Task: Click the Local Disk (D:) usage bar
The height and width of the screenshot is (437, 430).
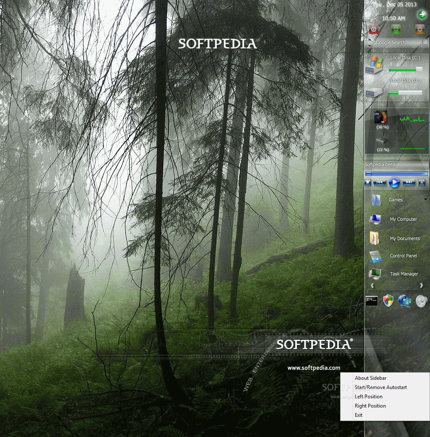Action: (406, 93)
